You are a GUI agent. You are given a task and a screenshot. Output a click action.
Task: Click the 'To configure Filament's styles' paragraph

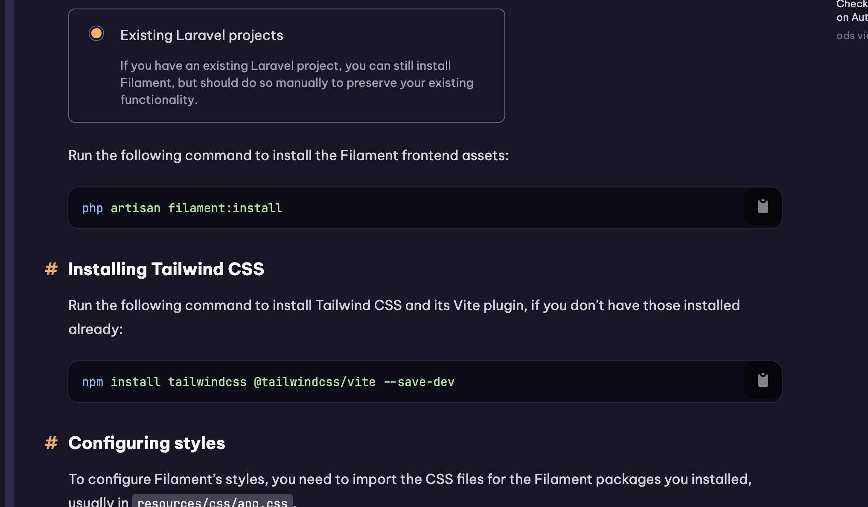pos(410,479)
